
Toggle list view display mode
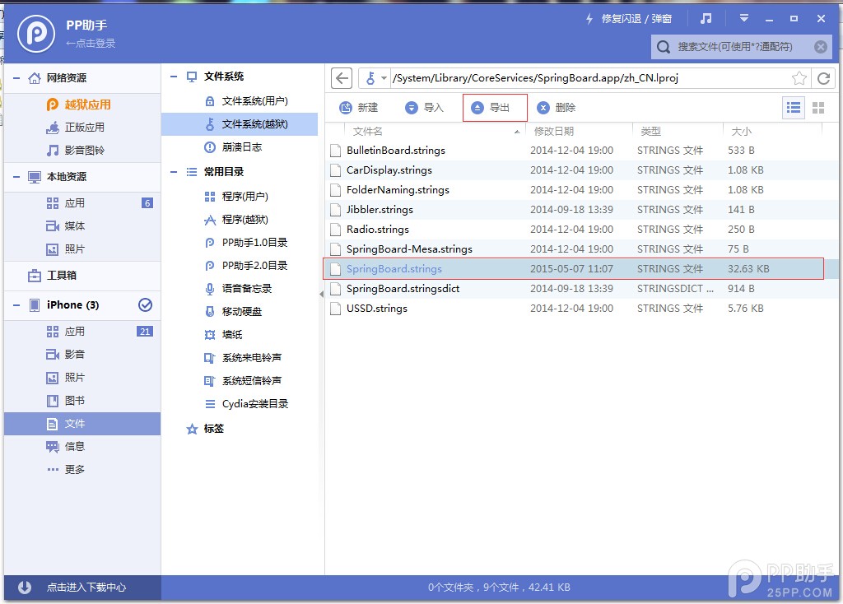coord(793,109)
